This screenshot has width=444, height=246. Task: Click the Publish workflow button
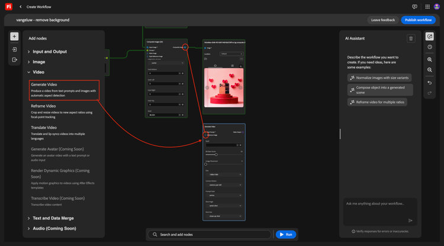418,20
